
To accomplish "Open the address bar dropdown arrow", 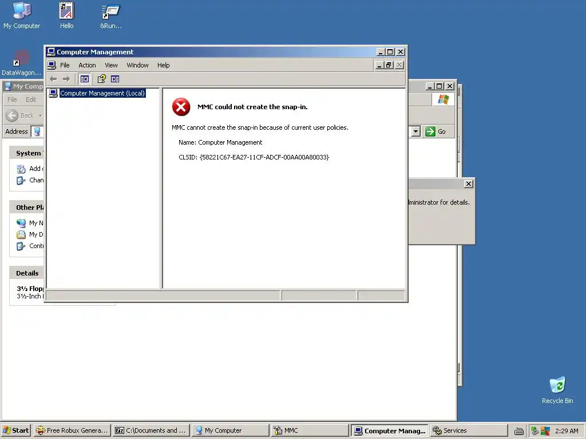I will tap(415, 131).
